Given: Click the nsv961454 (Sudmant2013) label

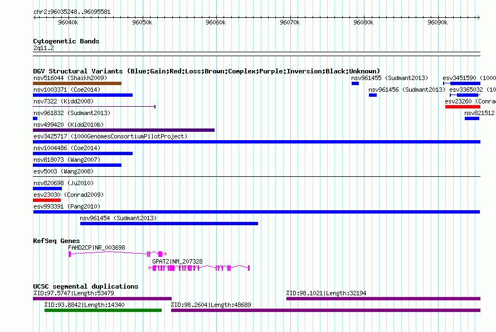Looking at the screenshot, I should 118,218.
